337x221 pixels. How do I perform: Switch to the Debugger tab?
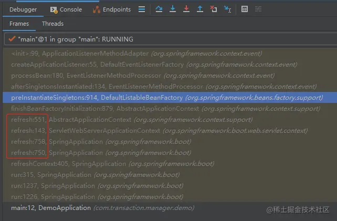click(x=23, y=9)
